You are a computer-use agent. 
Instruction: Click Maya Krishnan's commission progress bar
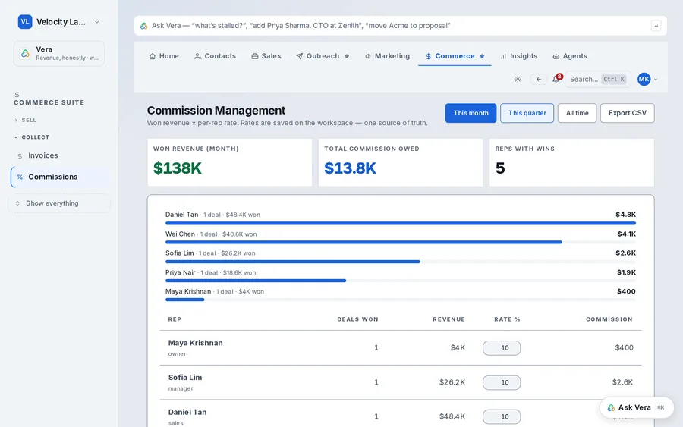tap(400, 300)
